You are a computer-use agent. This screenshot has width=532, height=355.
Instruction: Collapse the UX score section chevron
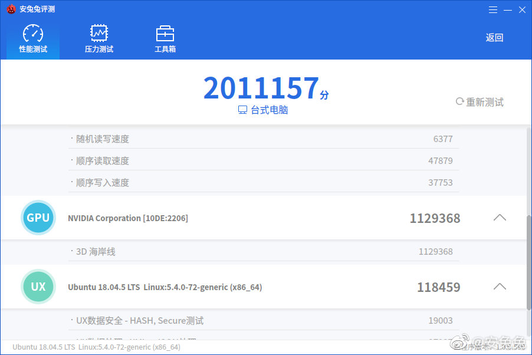(x=500, y=287)
